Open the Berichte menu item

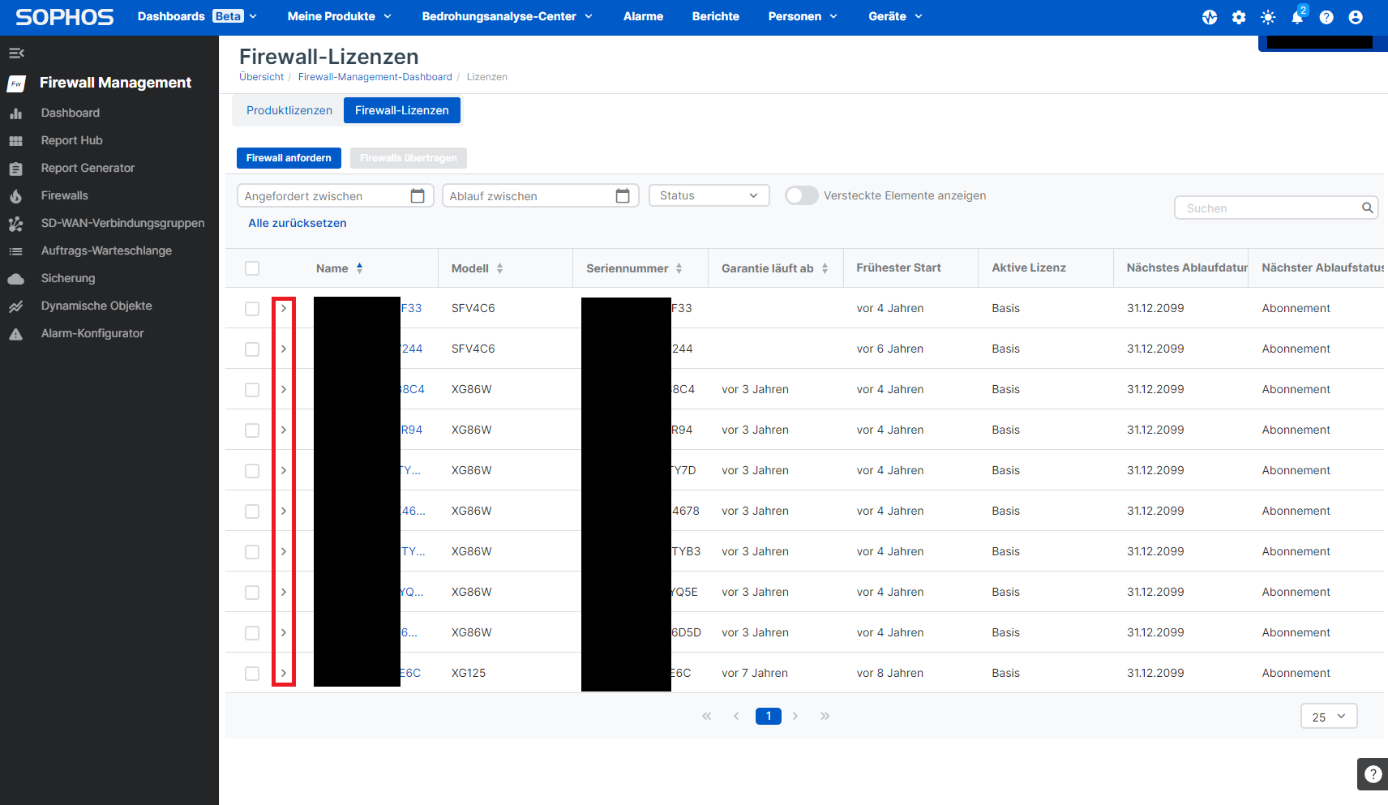pos(715,16)
